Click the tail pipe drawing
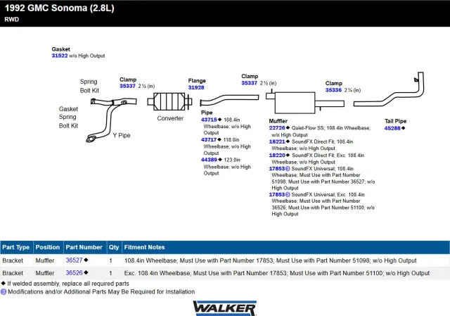The height and width of the screenshot is (316, 450). click(x=389, y=89)
